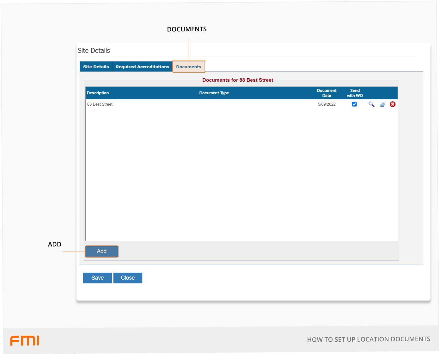Image resolution: width=439 pixels, height=354 pixels.
Task: Click the 5/09/2022 document date cell
Action: pos(326,104)
